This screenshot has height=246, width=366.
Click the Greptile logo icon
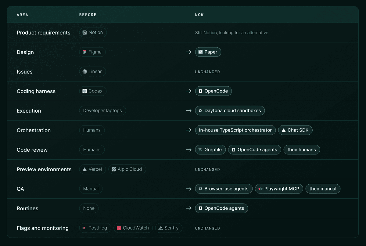(x=200, y=150)
